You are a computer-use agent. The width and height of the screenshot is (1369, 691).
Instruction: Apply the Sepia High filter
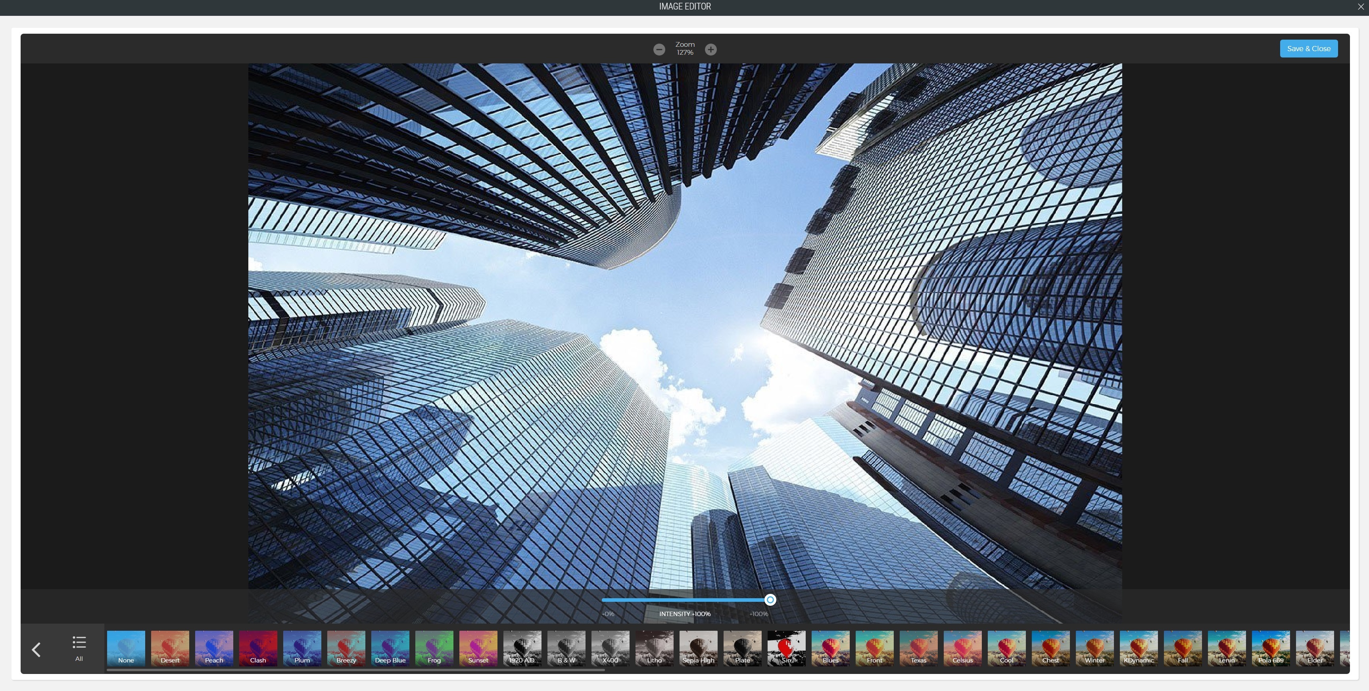pyautogui.click(x=698, y=649)
